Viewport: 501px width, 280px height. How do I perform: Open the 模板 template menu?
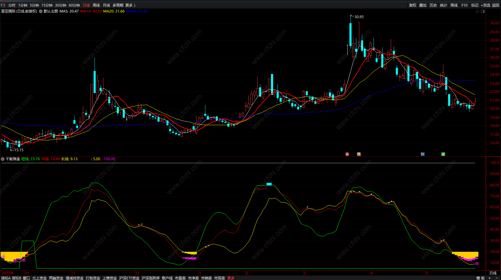tap(480, 278)
